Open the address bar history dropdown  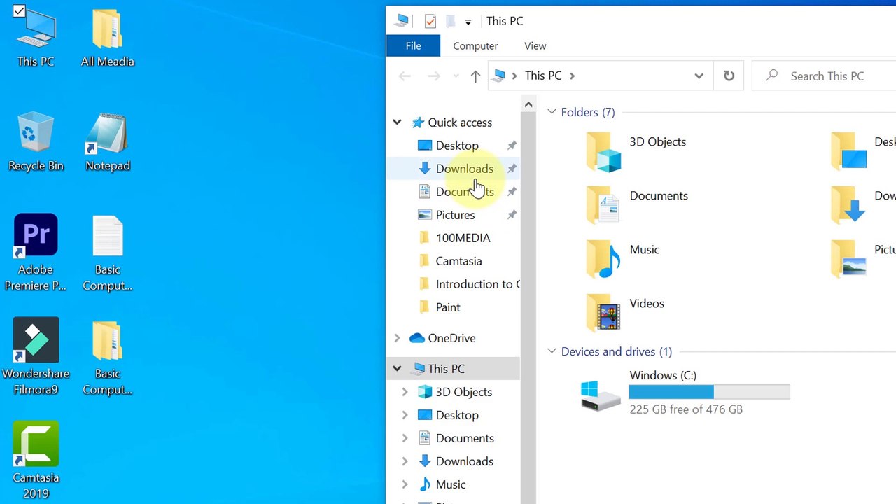coord(699,76)
